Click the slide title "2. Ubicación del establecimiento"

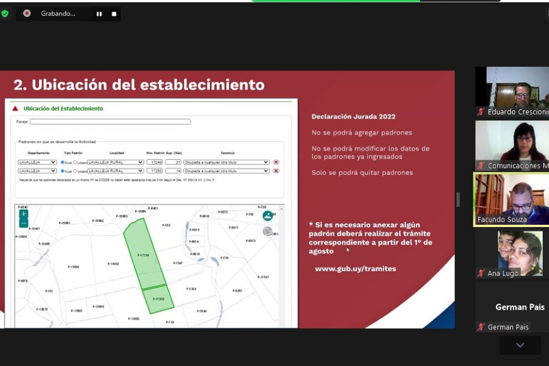click(x=139, y=85)
